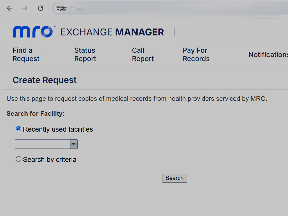Click the page description about medical records

[137, 99]
